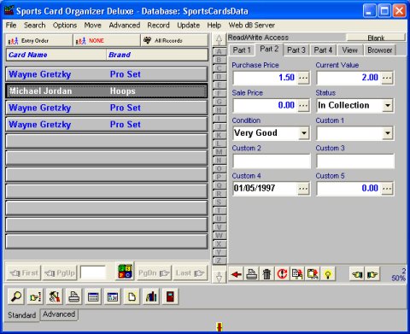
Task: Expand the Custom 1 dropdown
Action: [x=387, y=133]
